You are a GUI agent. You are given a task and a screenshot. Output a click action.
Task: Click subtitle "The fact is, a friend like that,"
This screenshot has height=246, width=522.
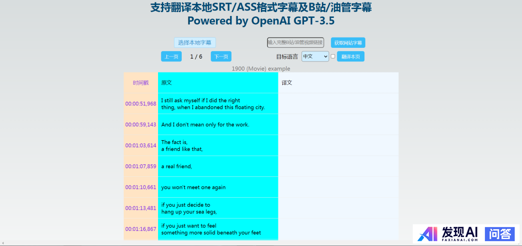coord(182,145)
